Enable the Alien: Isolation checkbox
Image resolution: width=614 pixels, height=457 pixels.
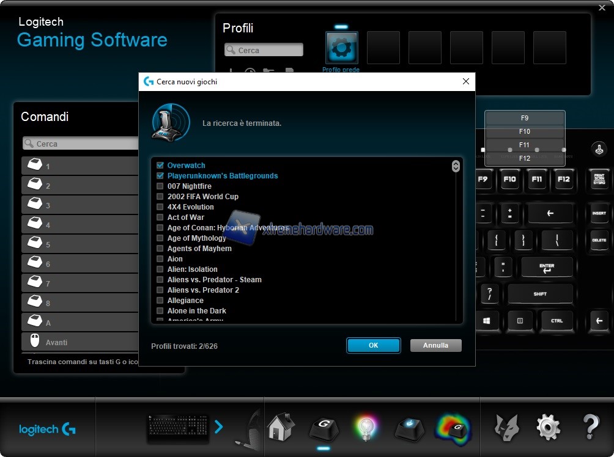[x=160, y=269]
